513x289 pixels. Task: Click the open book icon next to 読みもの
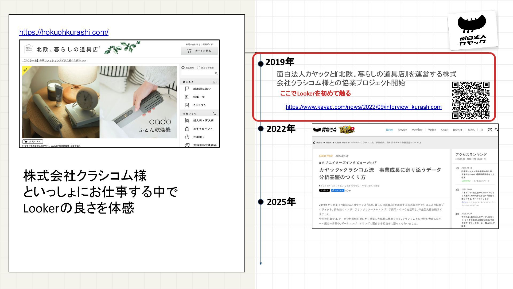tap(215, 82)
